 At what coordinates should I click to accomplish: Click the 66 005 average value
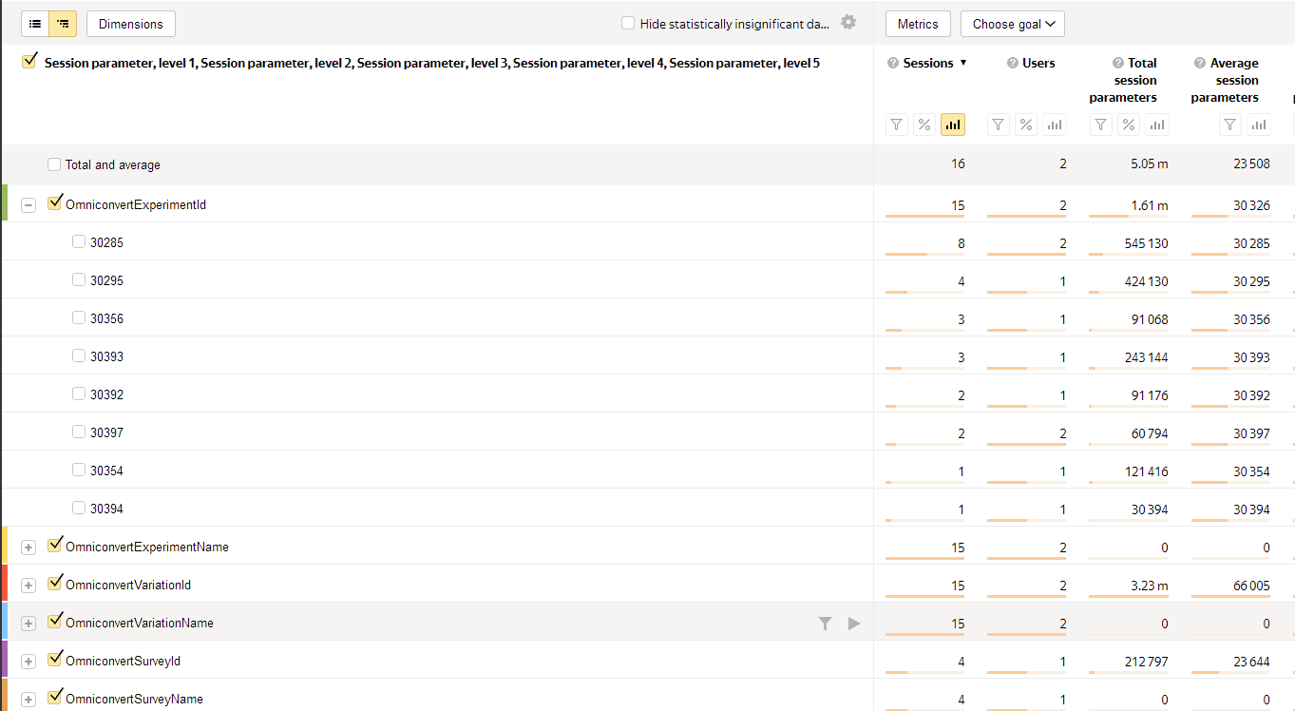click(1252, 586)
